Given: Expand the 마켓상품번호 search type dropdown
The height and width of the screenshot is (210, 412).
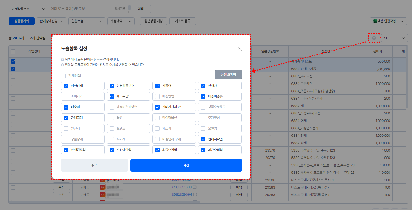Looking at the screenshot, I should [x=28, y=9].
